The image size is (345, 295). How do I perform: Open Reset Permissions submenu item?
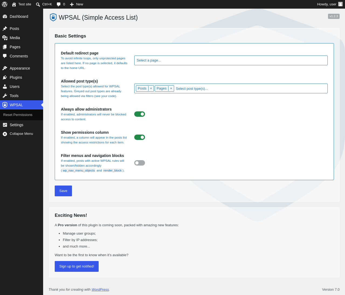click(18, 115)
